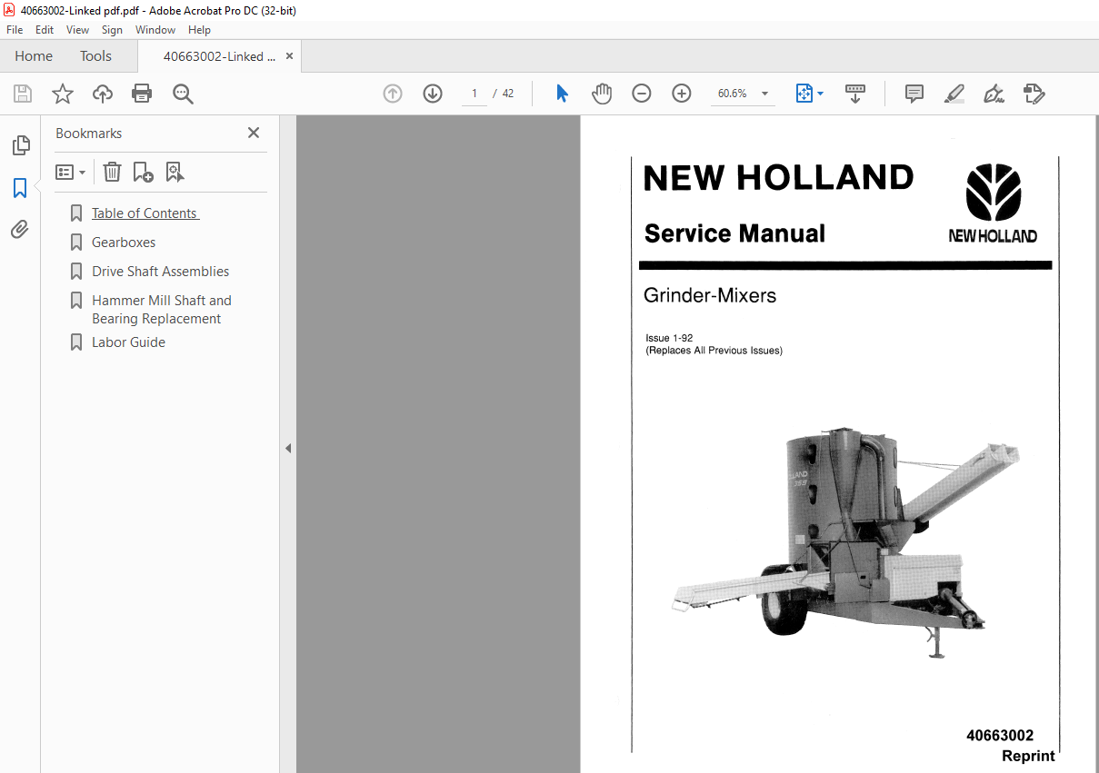This screenshot has width=1099, height=773.
Task: Open zoom percentage dropdown
Action: click(764, 94)
